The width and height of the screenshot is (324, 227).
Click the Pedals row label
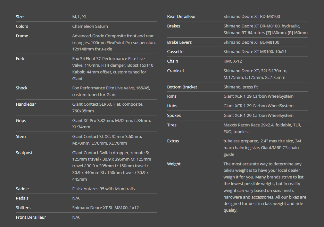tap(22, 198)
